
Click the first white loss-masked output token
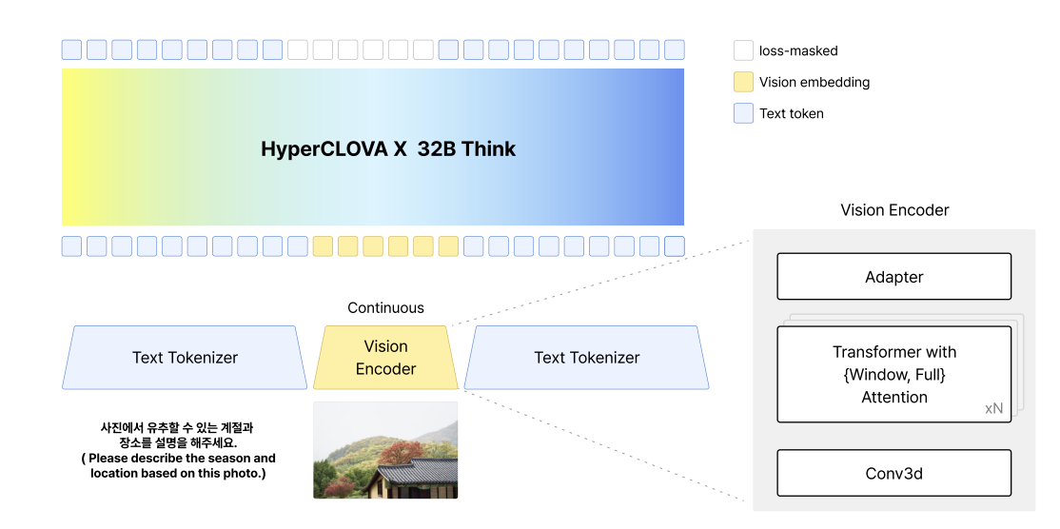(x=298, y=50)
